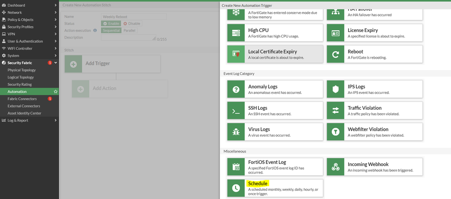Screen dimensions: 451x199
Task: Select the Schedule trigger title
Action: pyautogui.click(x=258, y=184)
